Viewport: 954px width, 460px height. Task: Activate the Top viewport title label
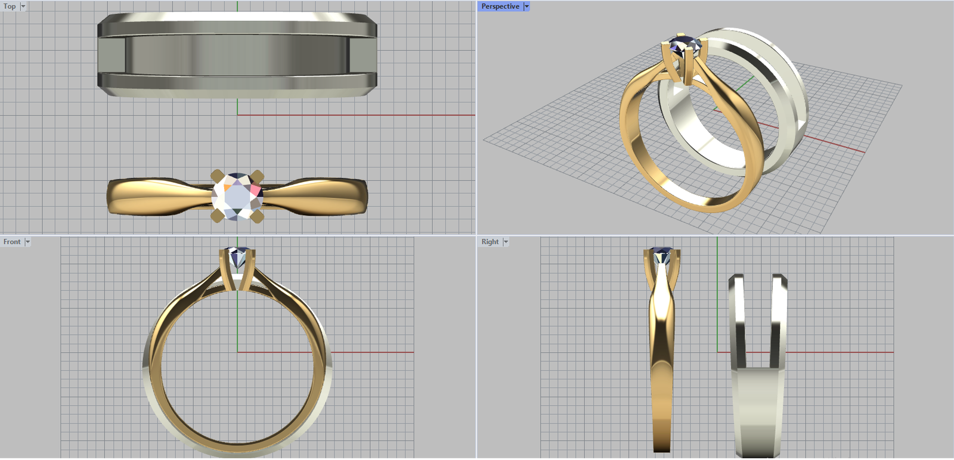tap(10, 7)
